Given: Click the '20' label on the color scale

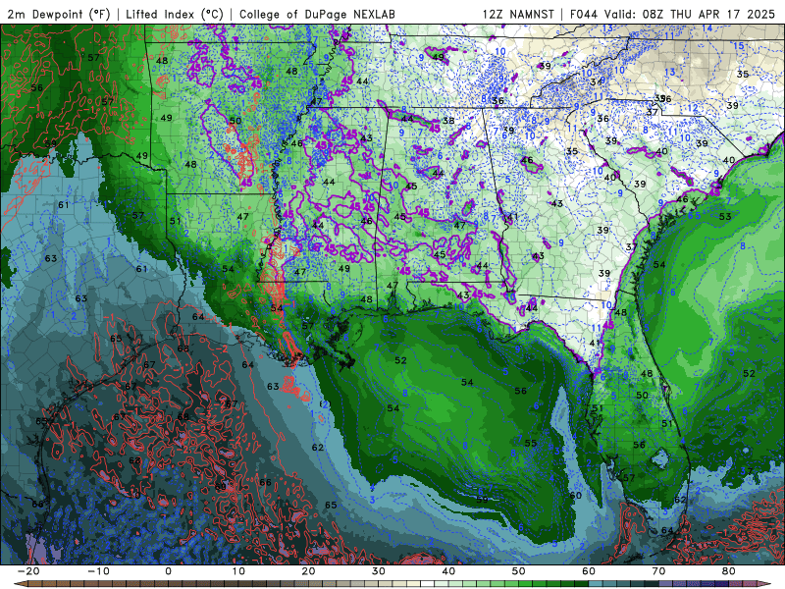Looking at the screenshot, I should point(308,571).
